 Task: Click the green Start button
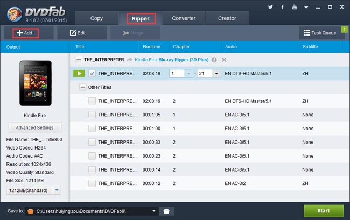324,211
